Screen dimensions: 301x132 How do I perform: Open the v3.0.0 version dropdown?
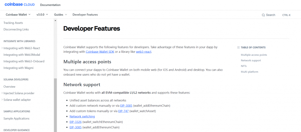(42, 15)
